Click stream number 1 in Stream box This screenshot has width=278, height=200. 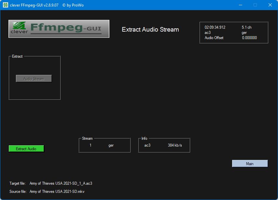[90, 145]
